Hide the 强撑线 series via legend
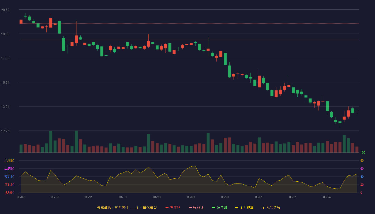This screenshot has height=214, width=375. coord(219,208)
